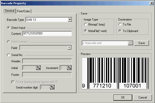Viewport: 155px width, 103px height.
Task: Set destination to To Clipboard
Action: (x=120, y=31)
